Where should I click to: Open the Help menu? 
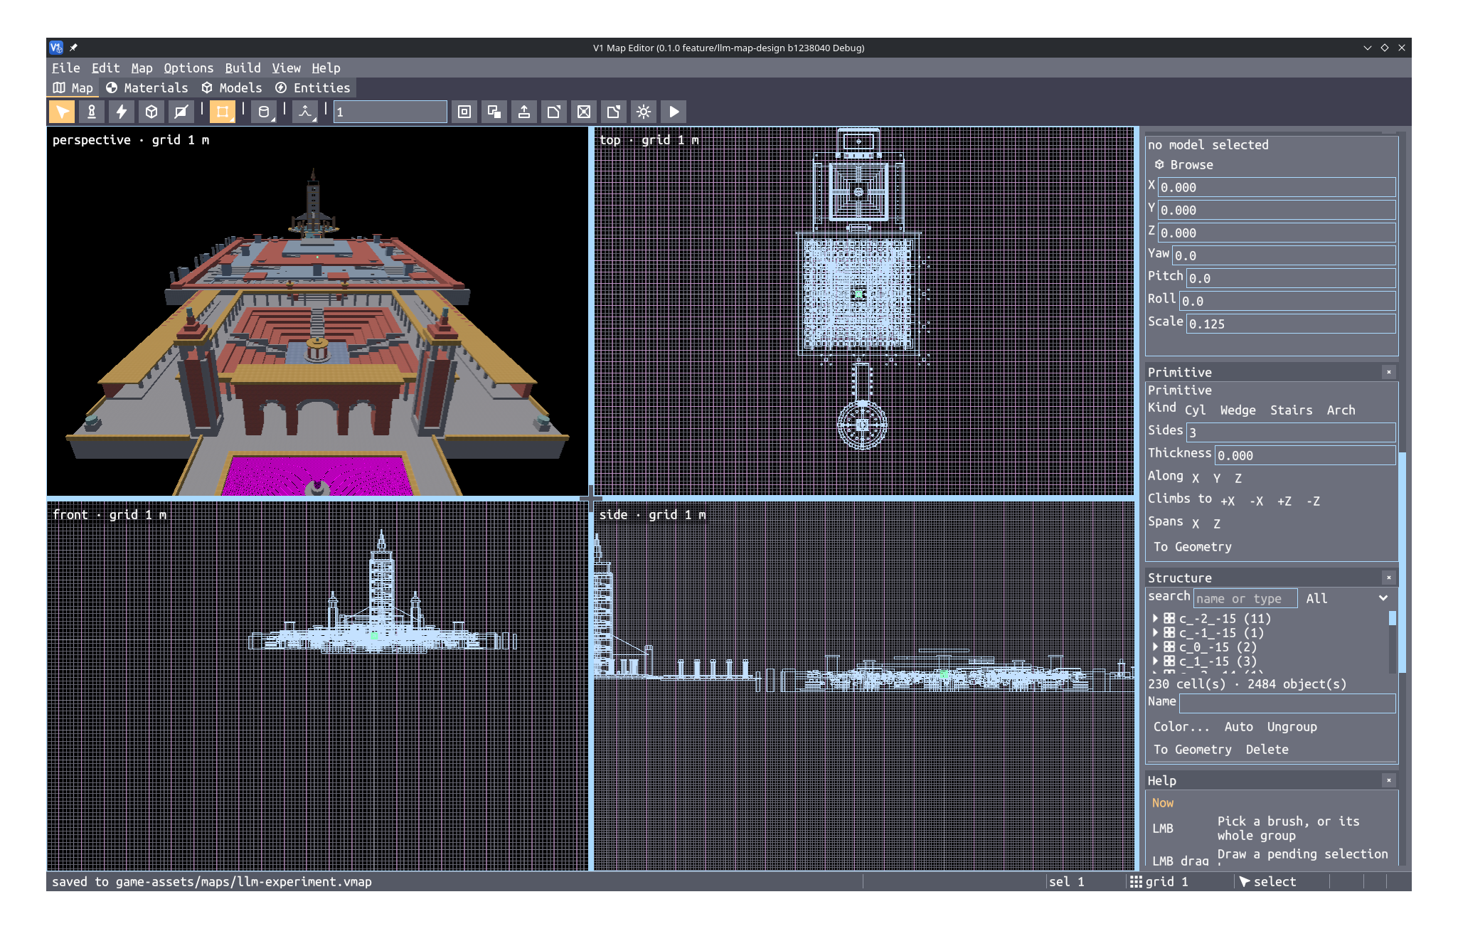pyautogui.click(x=326, y=68)
